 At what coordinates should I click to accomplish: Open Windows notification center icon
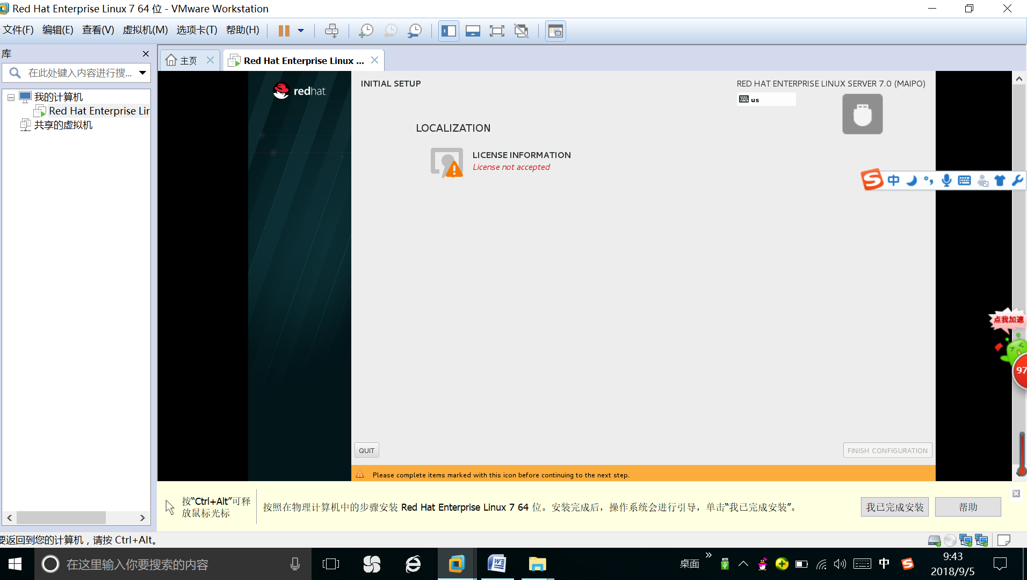click(x=1000, y=564)
